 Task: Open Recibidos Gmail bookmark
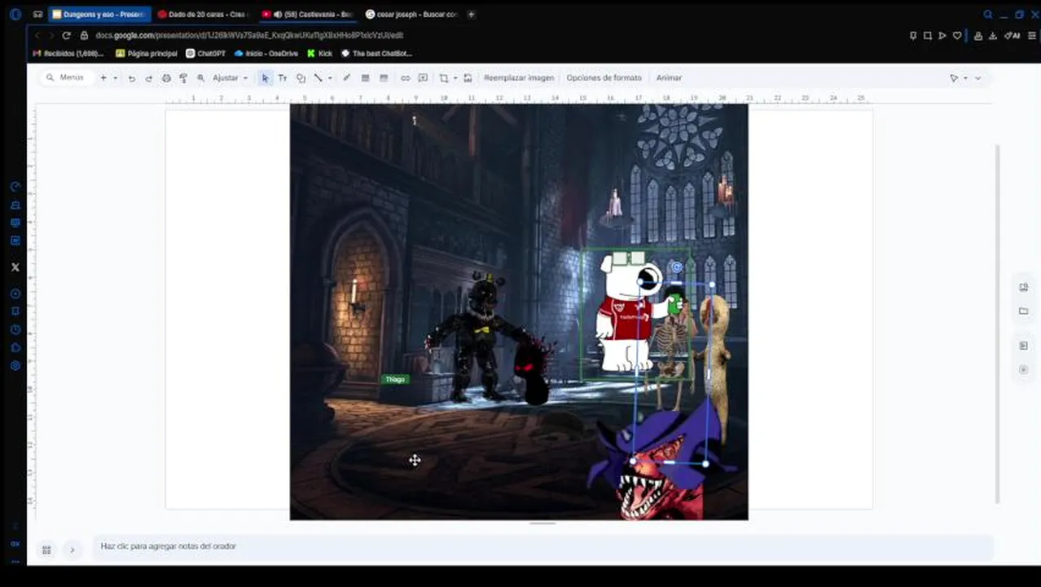[68, 54]
